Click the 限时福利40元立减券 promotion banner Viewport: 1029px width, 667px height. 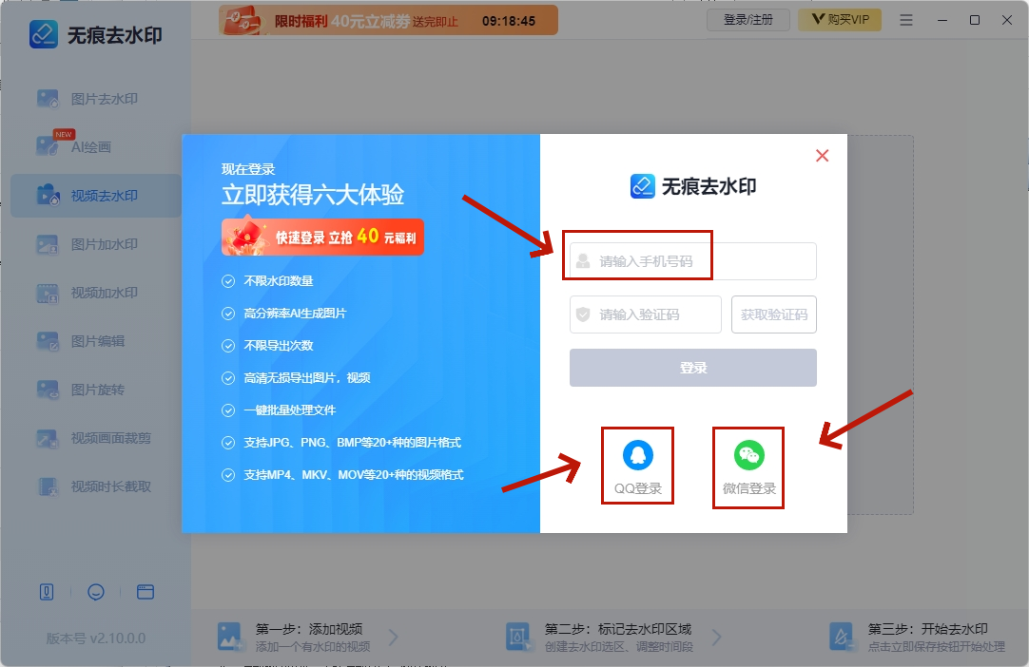pyautogui.click(x=389, y=20)
